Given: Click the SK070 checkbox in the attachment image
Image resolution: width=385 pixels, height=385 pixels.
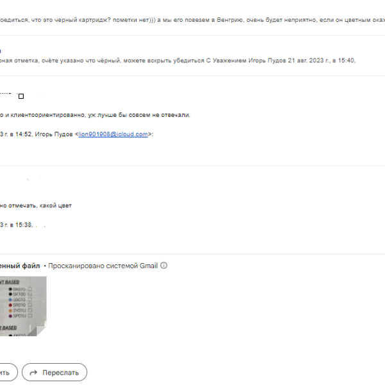Looking at the screenshot, I should coord(30,289).
